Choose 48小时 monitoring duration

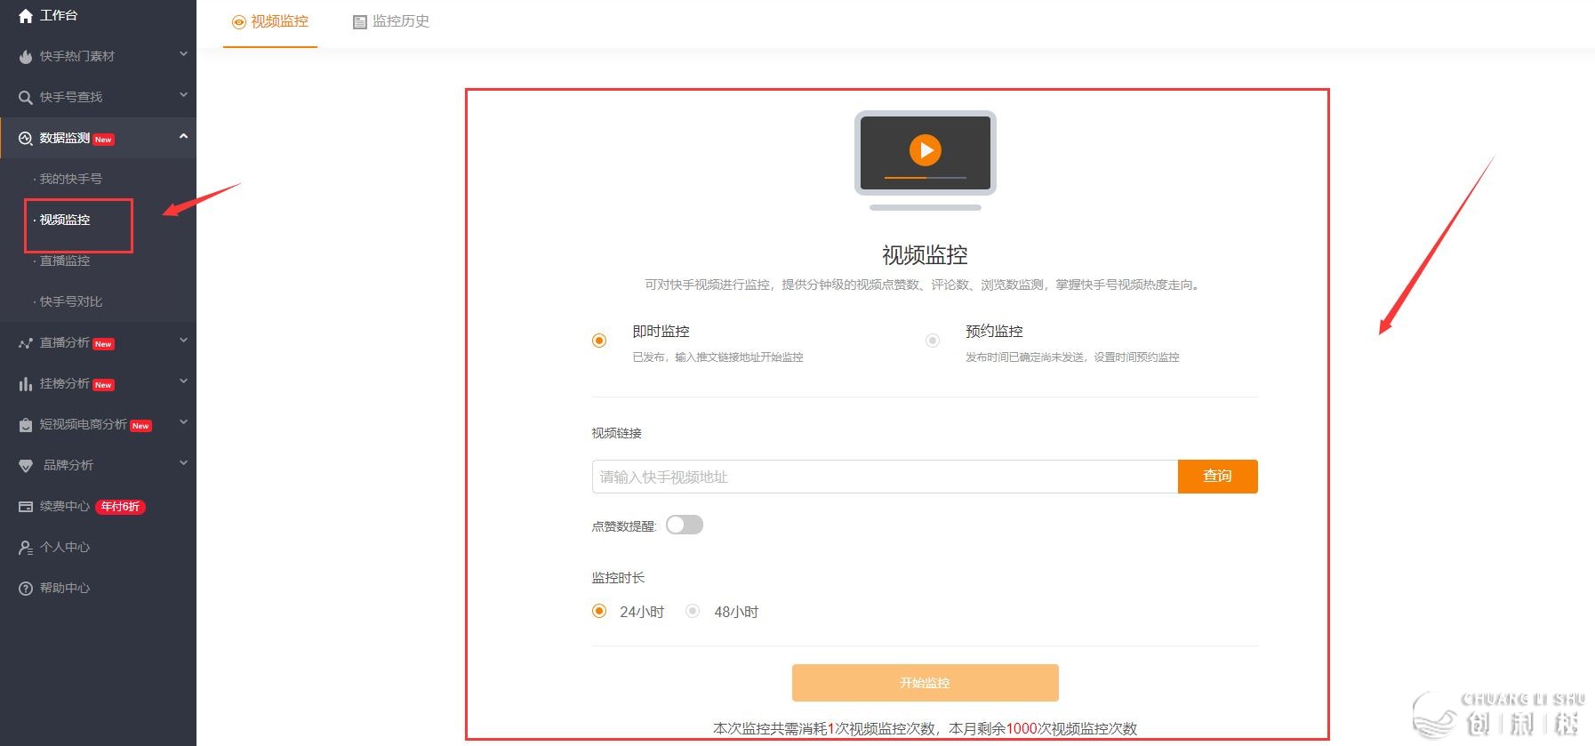click(693, 611)
